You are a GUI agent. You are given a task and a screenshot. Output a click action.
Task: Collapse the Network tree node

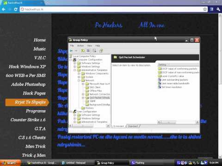79,80
